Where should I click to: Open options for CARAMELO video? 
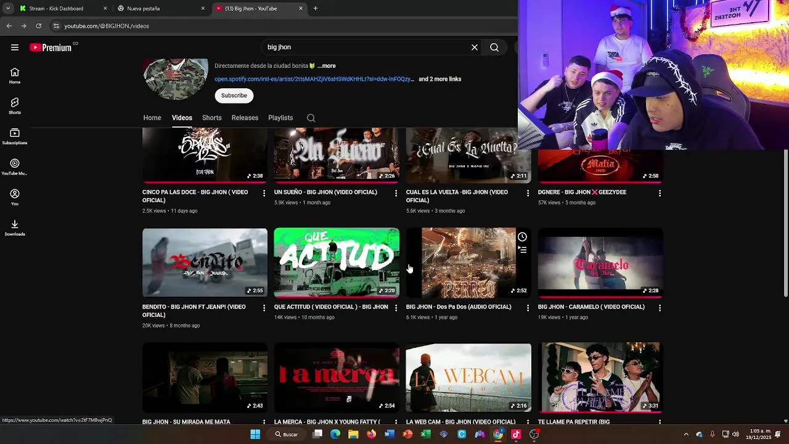(660, 308)
